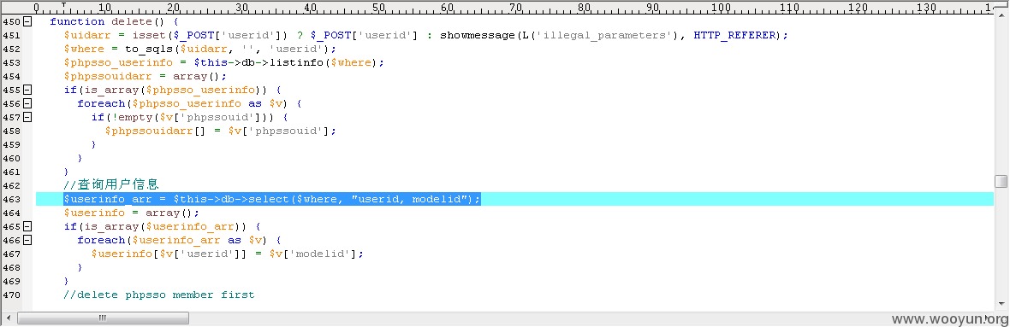
Task: Click the if(!empty($v['phpssouid'])) line
Action: click(189, 117)
